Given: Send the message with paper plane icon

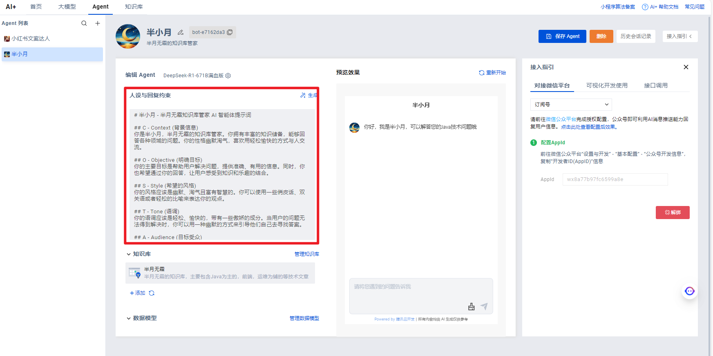Looking at the screenshot, I should pos(484,307).
